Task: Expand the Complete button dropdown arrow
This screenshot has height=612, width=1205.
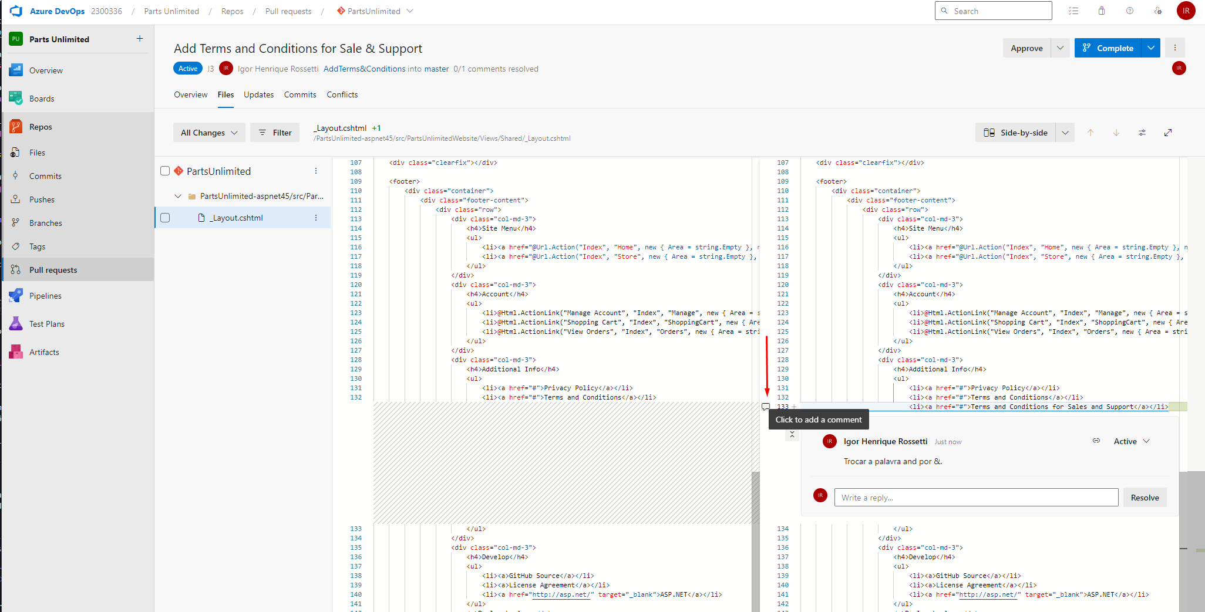Action: click(x=1150, y=48)
